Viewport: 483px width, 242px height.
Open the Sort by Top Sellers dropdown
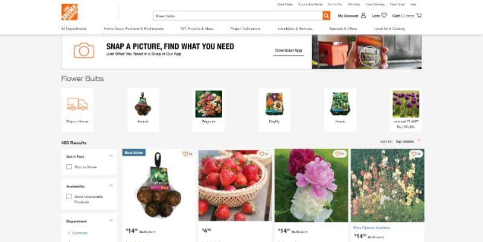point(408,141)
